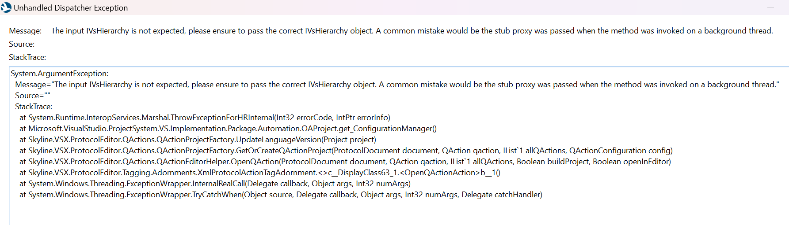
Task: Click the Unhandled Dispatcher Exception title text
Action: point(71,8)
